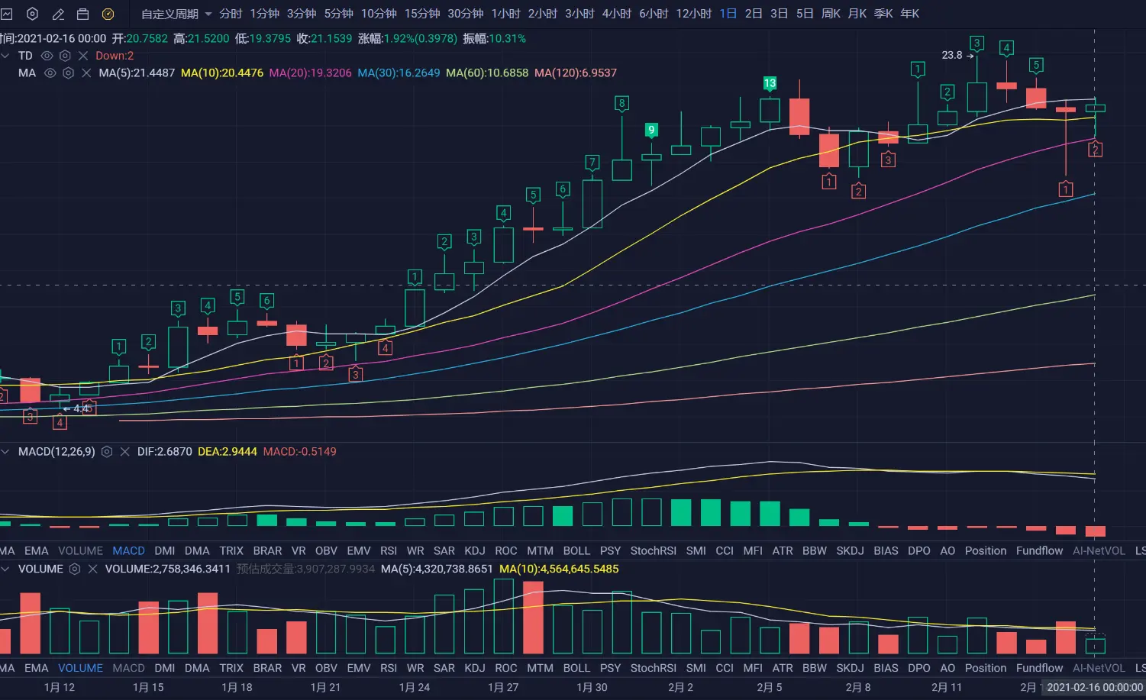Open the 自定义周期 custom period dropdown
1146x700 pixels.
pos(176,14)
